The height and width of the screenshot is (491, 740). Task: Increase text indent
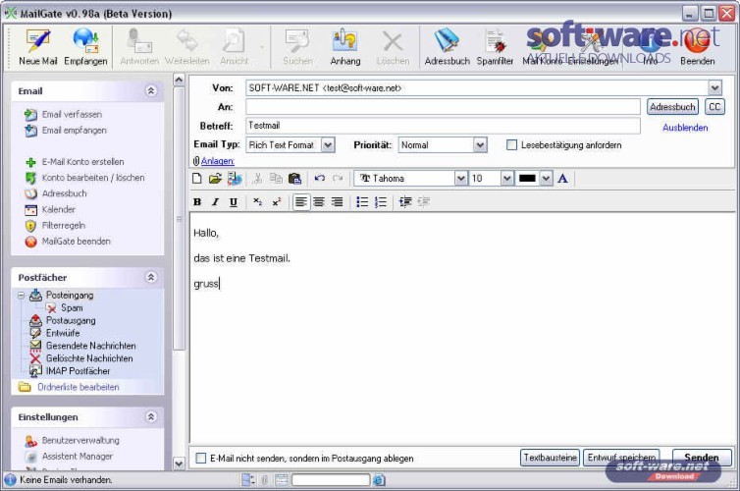(x=405, y=202)
